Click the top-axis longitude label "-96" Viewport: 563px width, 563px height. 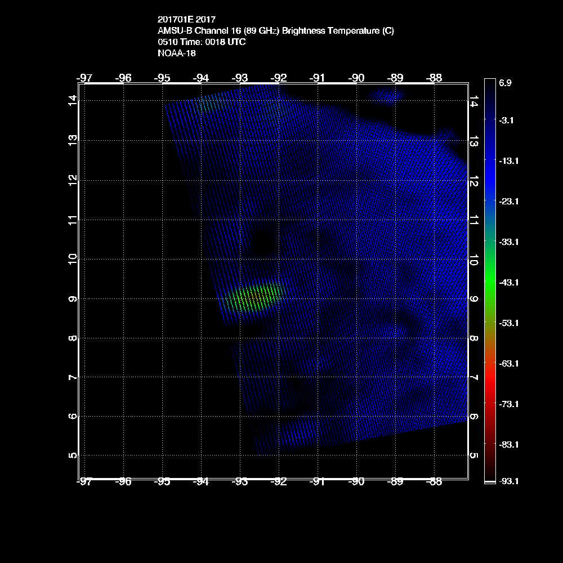tap(123, 78)
